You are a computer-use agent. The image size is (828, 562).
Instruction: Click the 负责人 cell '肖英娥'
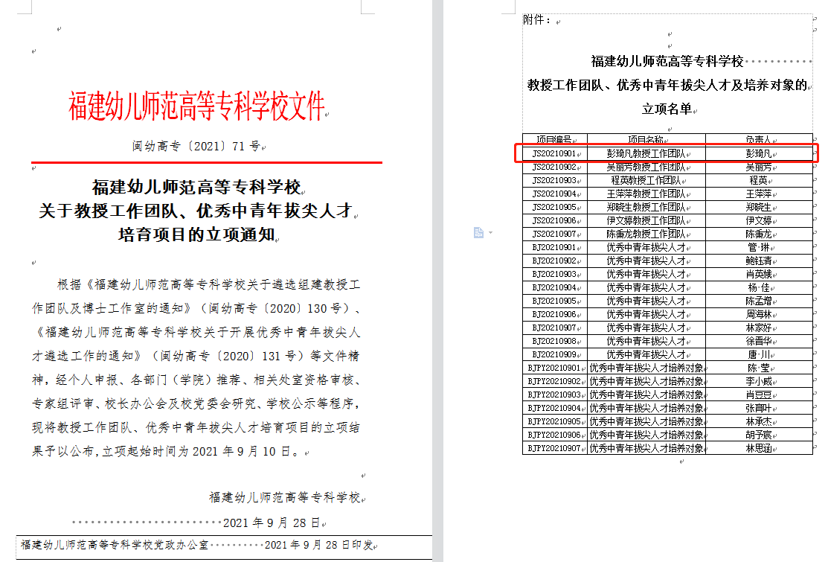(x=759, y=274)
